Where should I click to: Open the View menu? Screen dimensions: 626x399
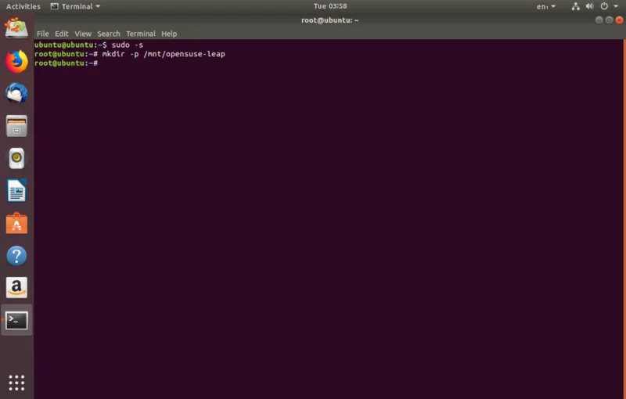(83, 34)
